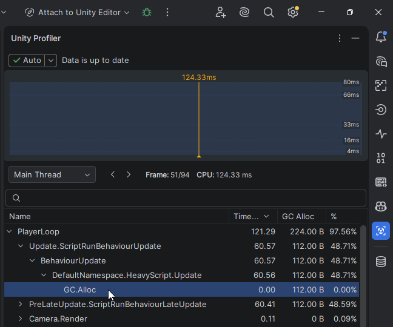Click the second sidebar icon with corner brackets
This screenshot has height=327, width=393.
381,85
